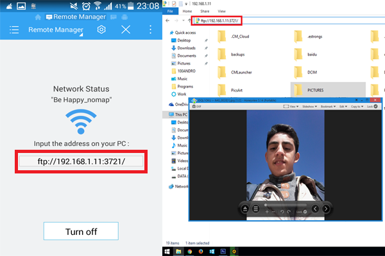
Task: Open Remote Manager settings gear
Action: [101, 30]
